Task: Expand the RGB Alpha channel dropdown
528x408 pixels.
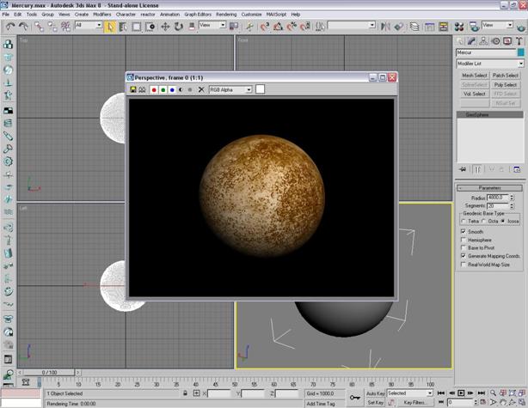Action: pos(249,89)
